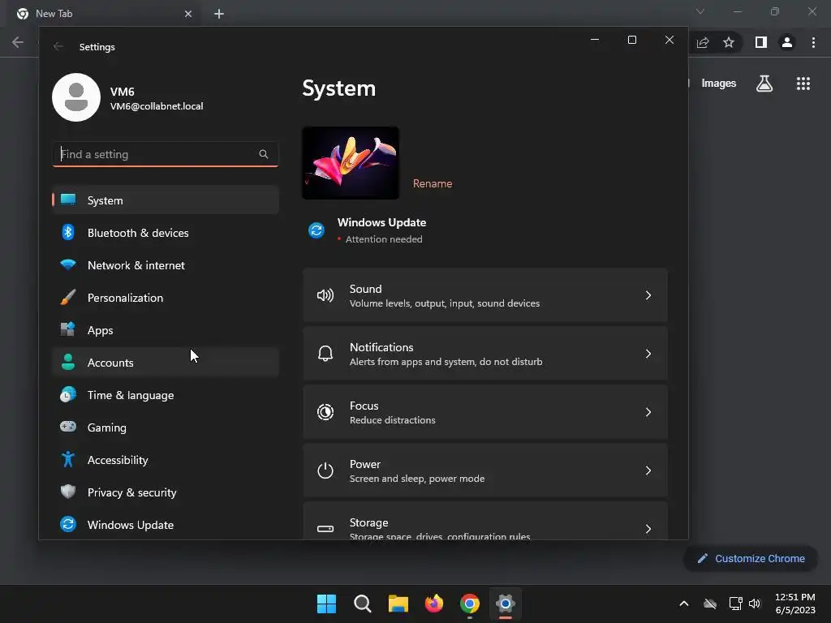This screenshot has width=831, height=623.
Task: Open Apps settings category
Action: coord(166,330)
